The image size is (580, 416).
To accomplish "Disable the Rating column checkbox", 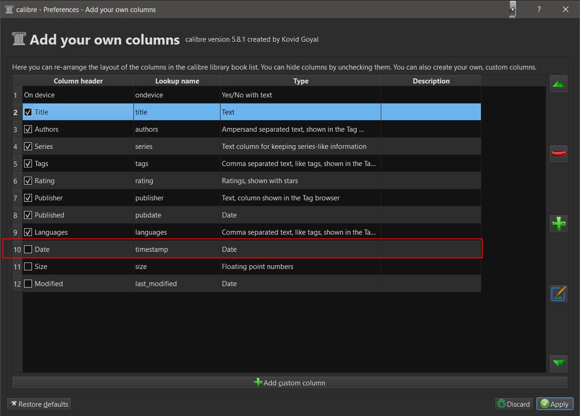I will 28,181.
